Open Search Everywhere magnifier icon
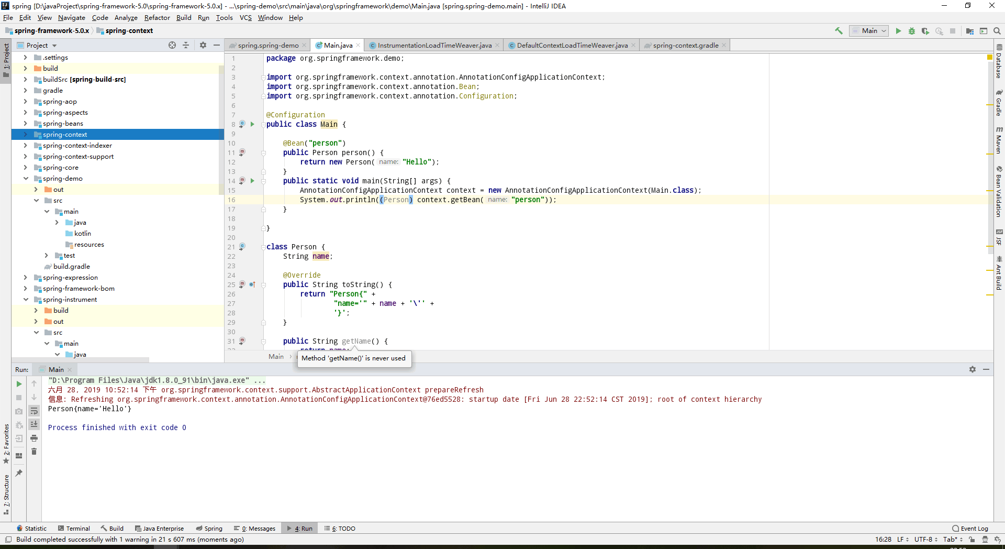This screenshot has width=1005, height=549. click(x=997, y=31)
